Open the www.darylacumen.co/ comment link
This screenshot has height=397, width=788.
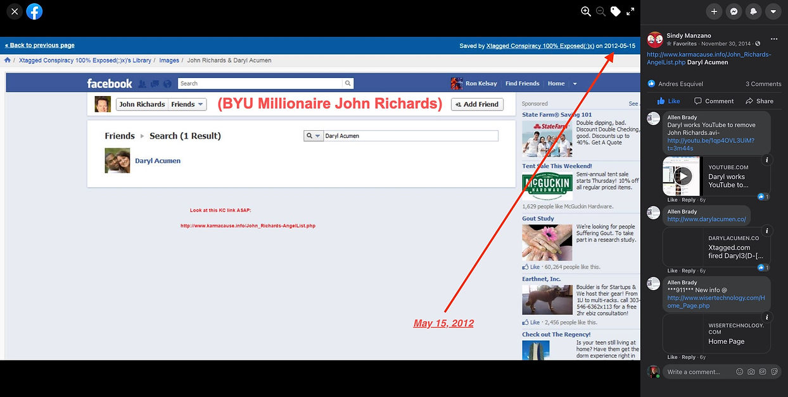click(x=706, y=219)
